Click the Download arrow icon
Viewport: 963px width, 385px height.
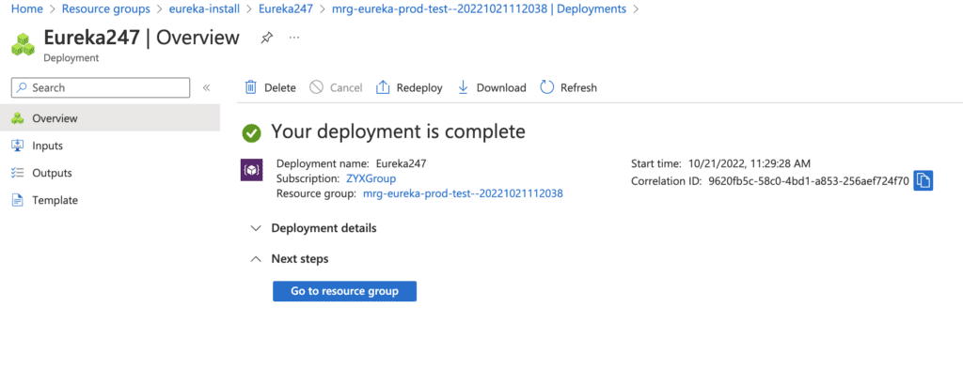pyautogui.click(x=463, y=87)
